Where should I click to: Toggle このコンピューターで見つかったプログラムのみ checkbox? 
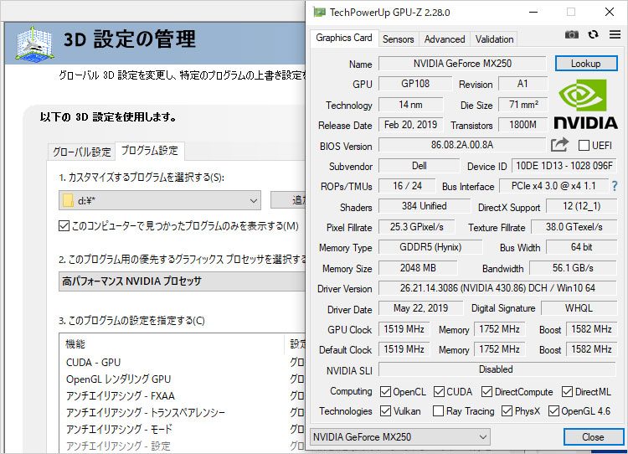coord(64,226)
